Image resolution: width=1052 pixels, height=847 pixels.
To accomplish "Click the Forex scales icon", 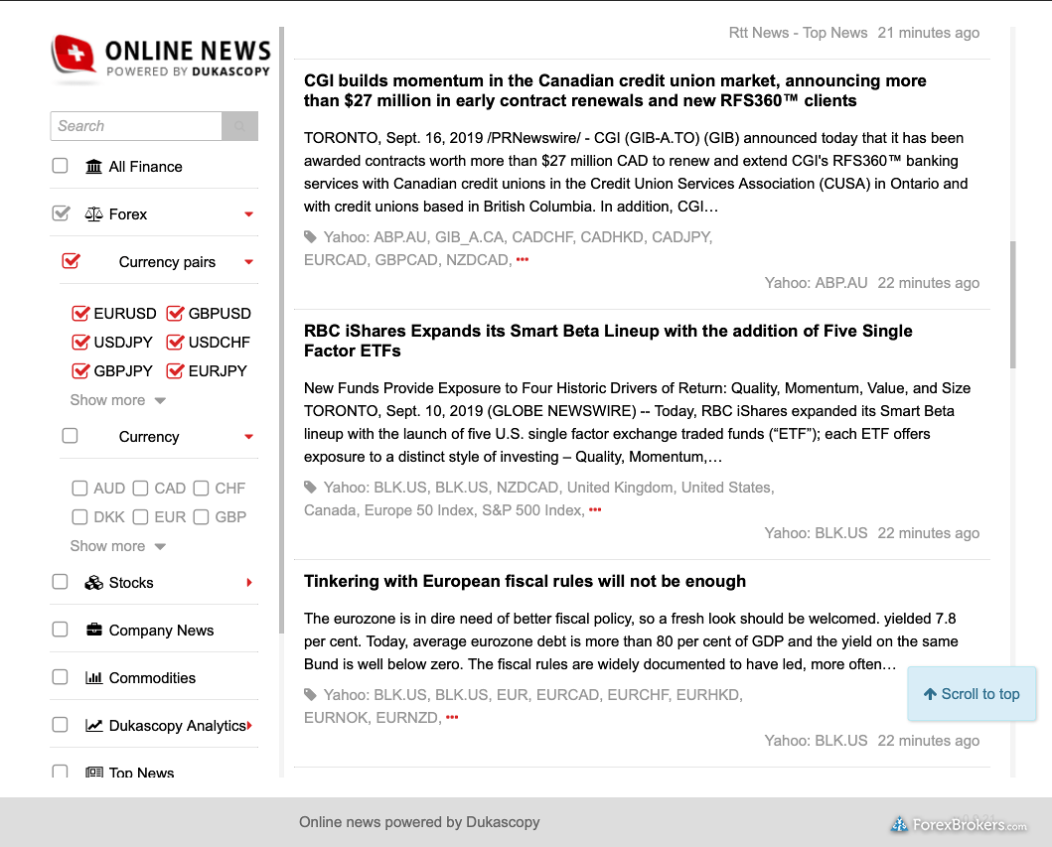I will (94, 213).
